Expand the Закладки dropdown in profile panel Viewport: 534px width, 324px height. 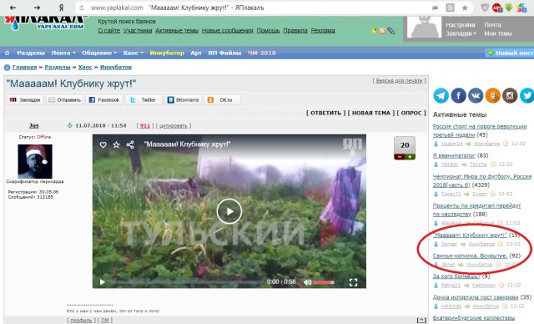(461, 33)
